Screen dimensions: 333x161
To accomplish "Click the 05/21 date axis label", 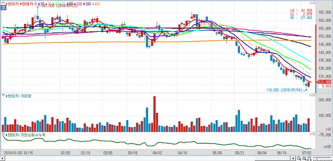I will pos(240,153).
